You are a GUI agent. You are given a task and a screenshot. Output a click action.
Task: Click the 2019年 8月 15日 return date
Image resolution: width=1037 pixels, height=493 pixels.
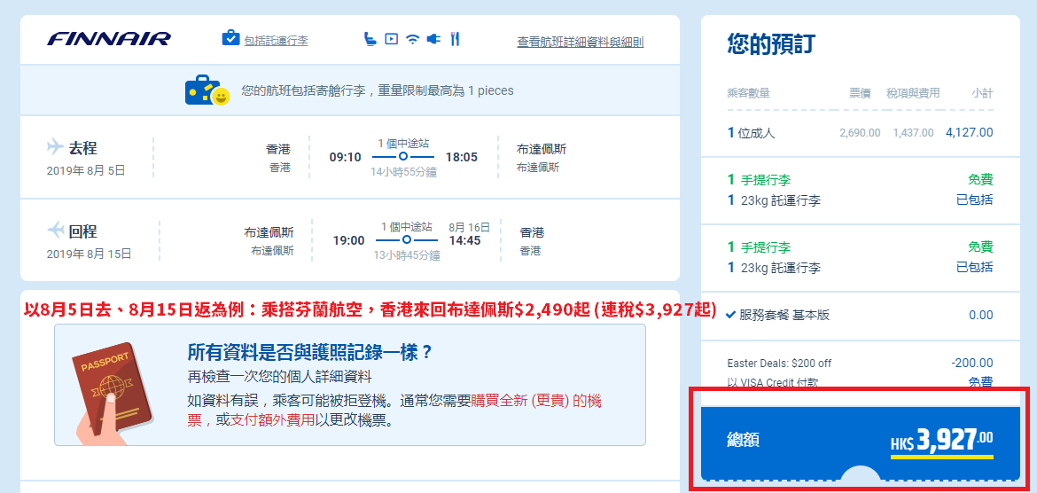coord(90,254)
